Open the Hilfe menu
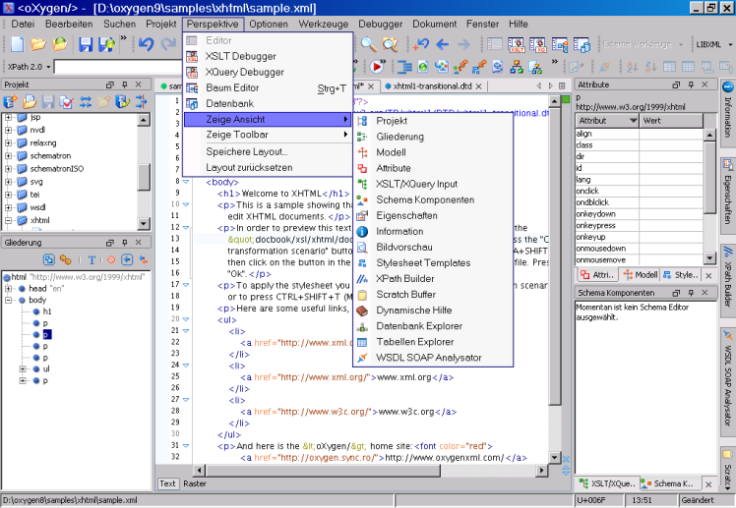The image size is (736, 508). point(519,24)
